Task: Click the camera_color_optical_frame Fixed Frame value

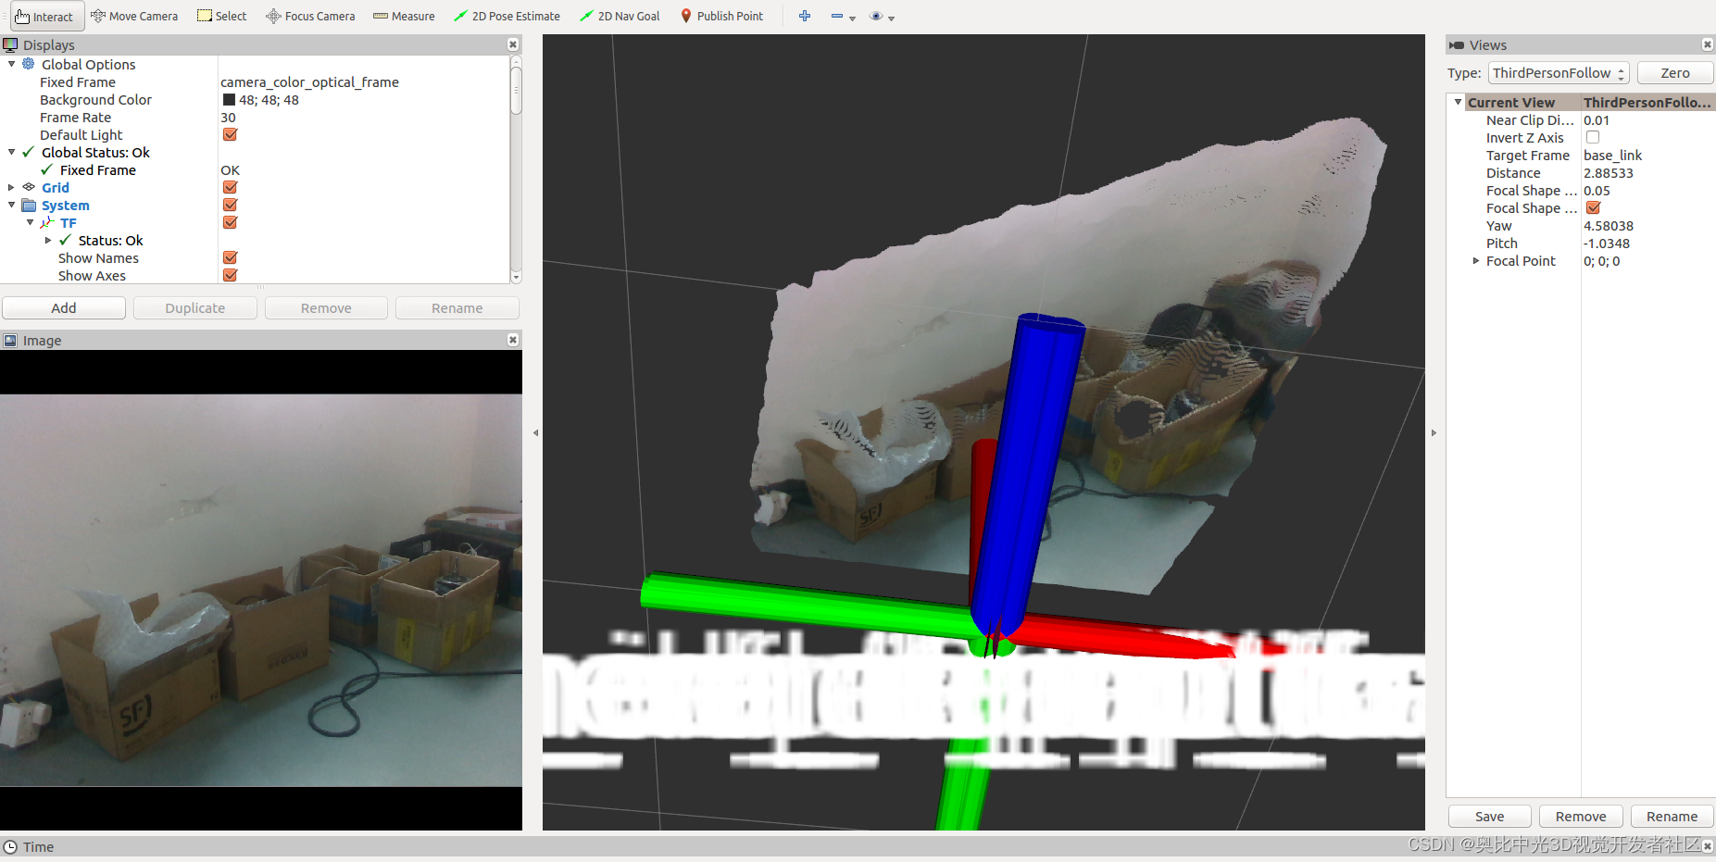Action: click(309, 82)
